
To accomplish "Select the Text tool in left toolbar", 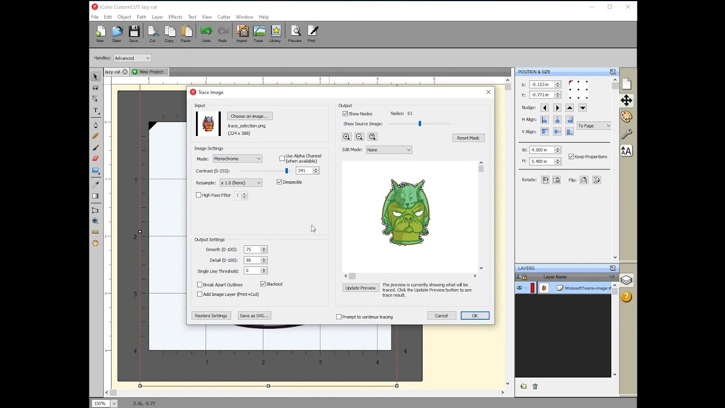I will [95, 110].
